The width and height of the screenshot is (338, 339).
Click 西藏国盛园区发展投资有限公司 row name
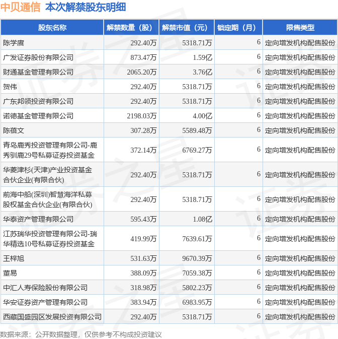click(x=52, y=317)
